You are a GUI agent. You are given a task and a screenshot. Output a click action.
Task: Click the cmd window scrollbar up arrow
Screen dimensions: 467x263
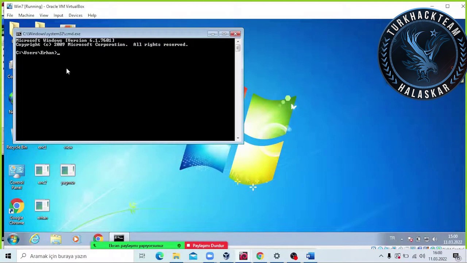pyautogui.click(x=238, y=41)
